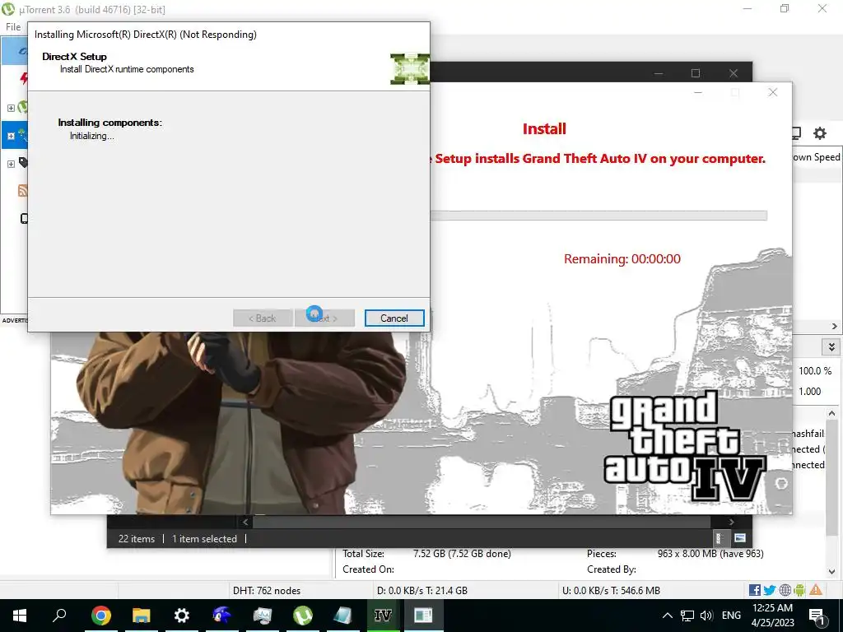The height and width of the screenshot is (632, 843).
Task: Click the Down Speed column header in uTorrent
Action: [816, 157]
